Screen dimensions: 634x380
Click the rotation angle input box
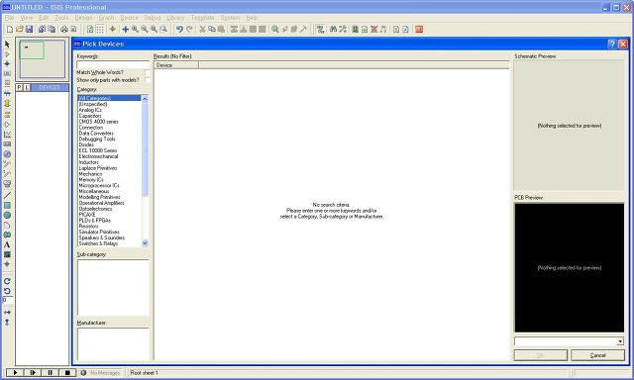[x=8, y=301]
